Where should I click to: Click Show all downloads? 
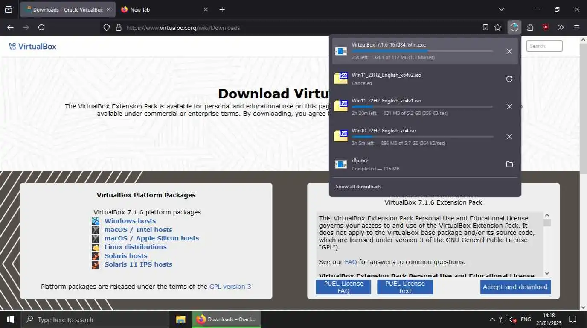tap(358, 187)
